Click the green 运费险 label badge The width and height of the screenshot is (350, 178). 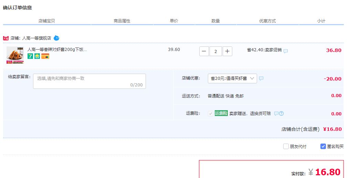click(x=221, y=113)
